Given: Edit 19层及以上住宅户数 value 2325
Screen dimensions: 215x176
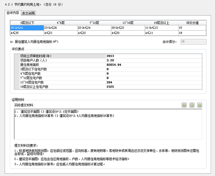Looking at the screenshot, I should coord(154,87).
